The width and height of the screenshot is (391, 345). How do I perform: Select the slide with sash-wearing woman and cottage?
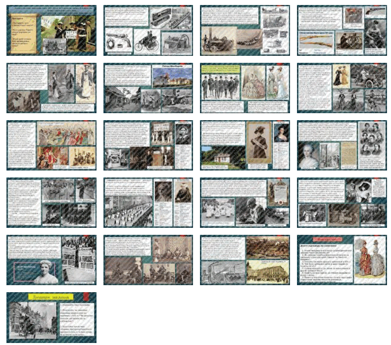pyautogui.click(x=245, y=145)
